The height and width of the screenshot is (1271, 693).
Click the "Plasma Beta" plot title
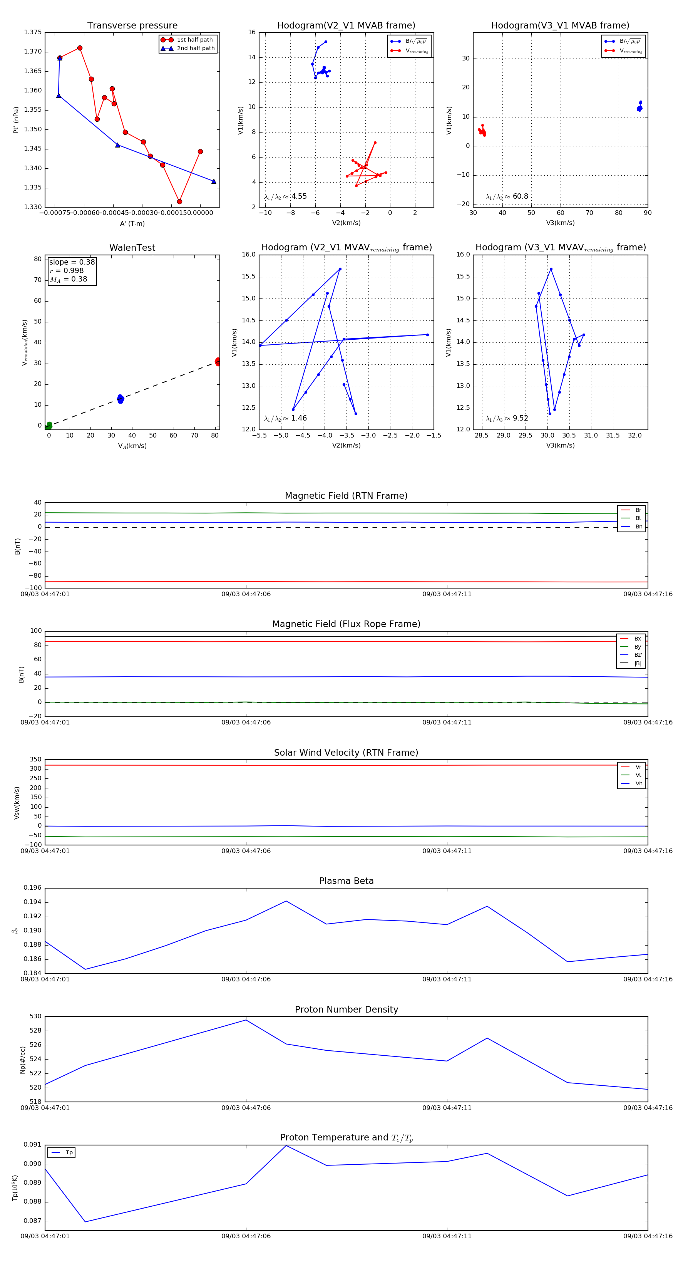point(346,881)
